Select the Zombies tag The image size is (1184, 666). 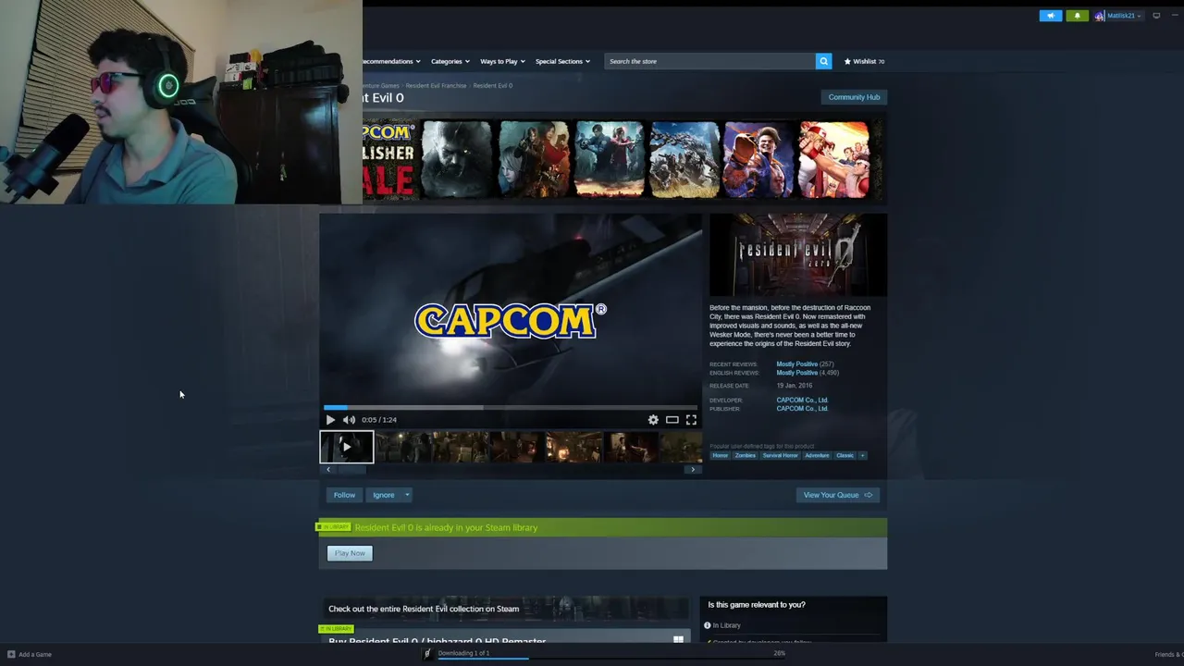point(745,455)
